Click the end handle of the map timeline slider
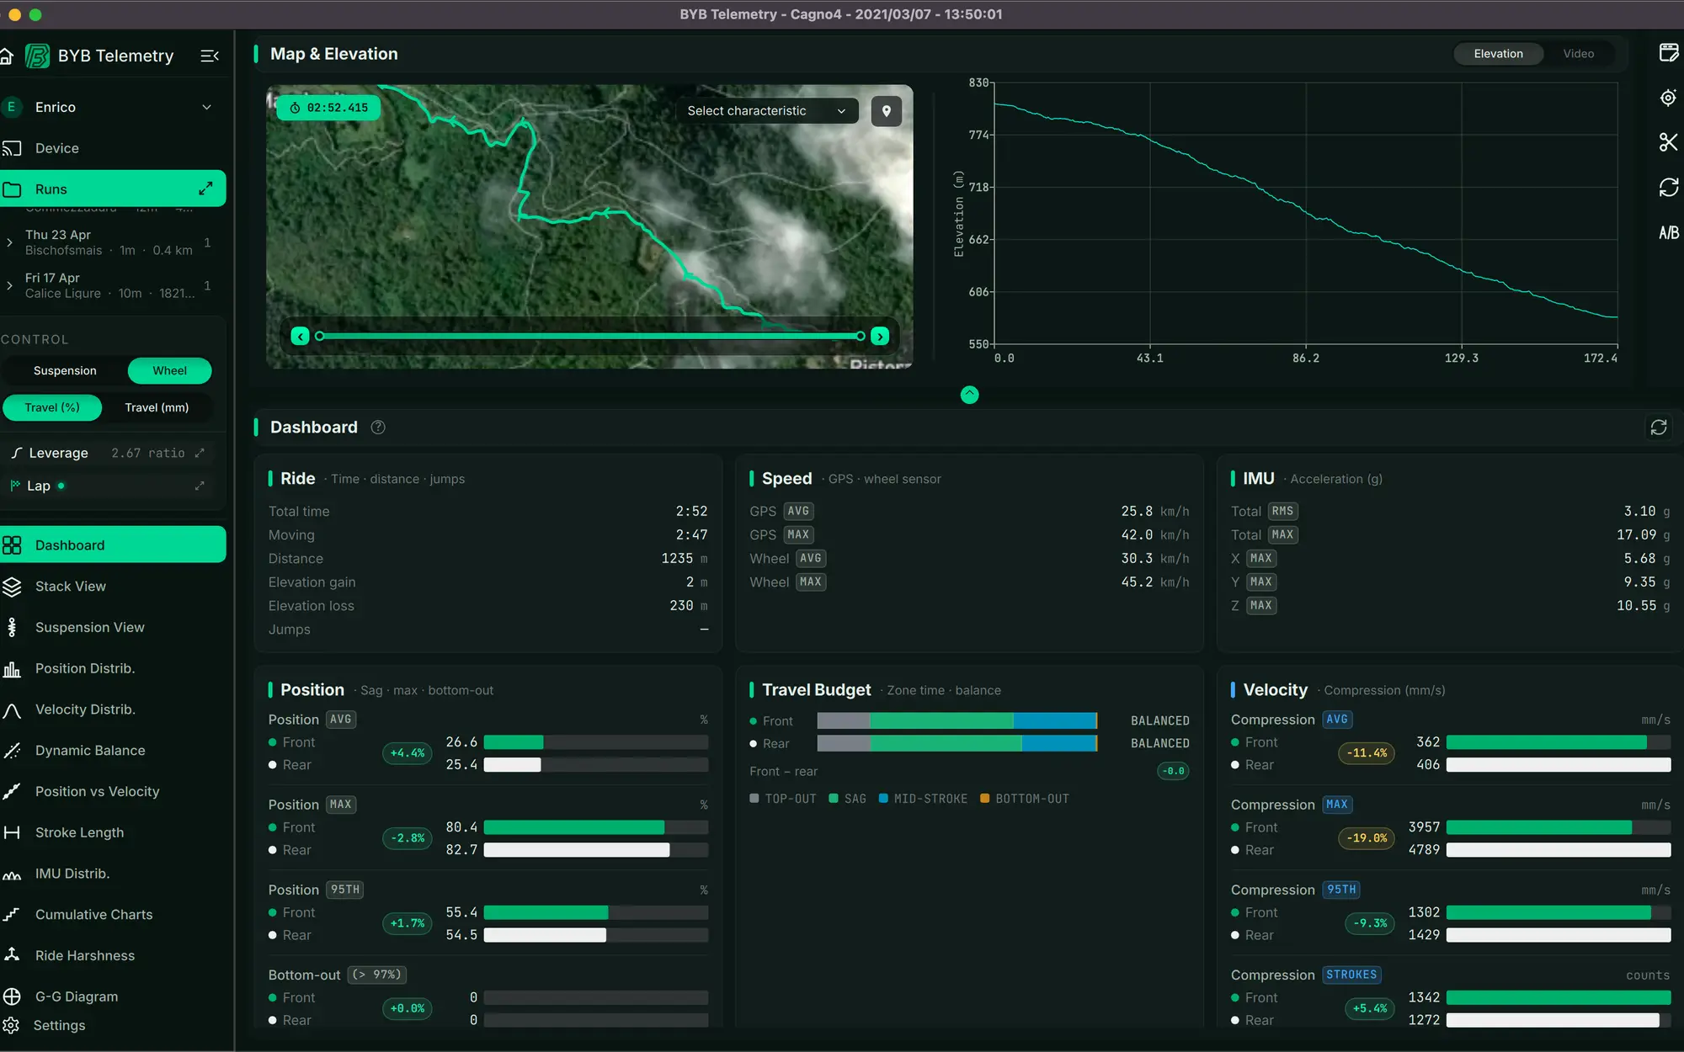Screen dimensions: 1684x1052 [x=860, y=337]
